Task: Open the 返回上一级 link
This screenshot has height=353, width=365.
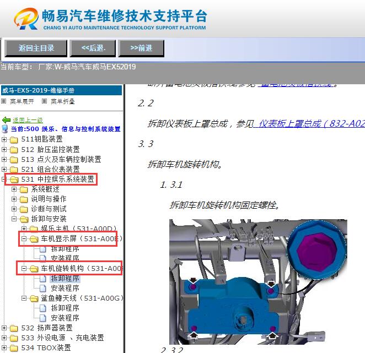Action: point(28,120)
